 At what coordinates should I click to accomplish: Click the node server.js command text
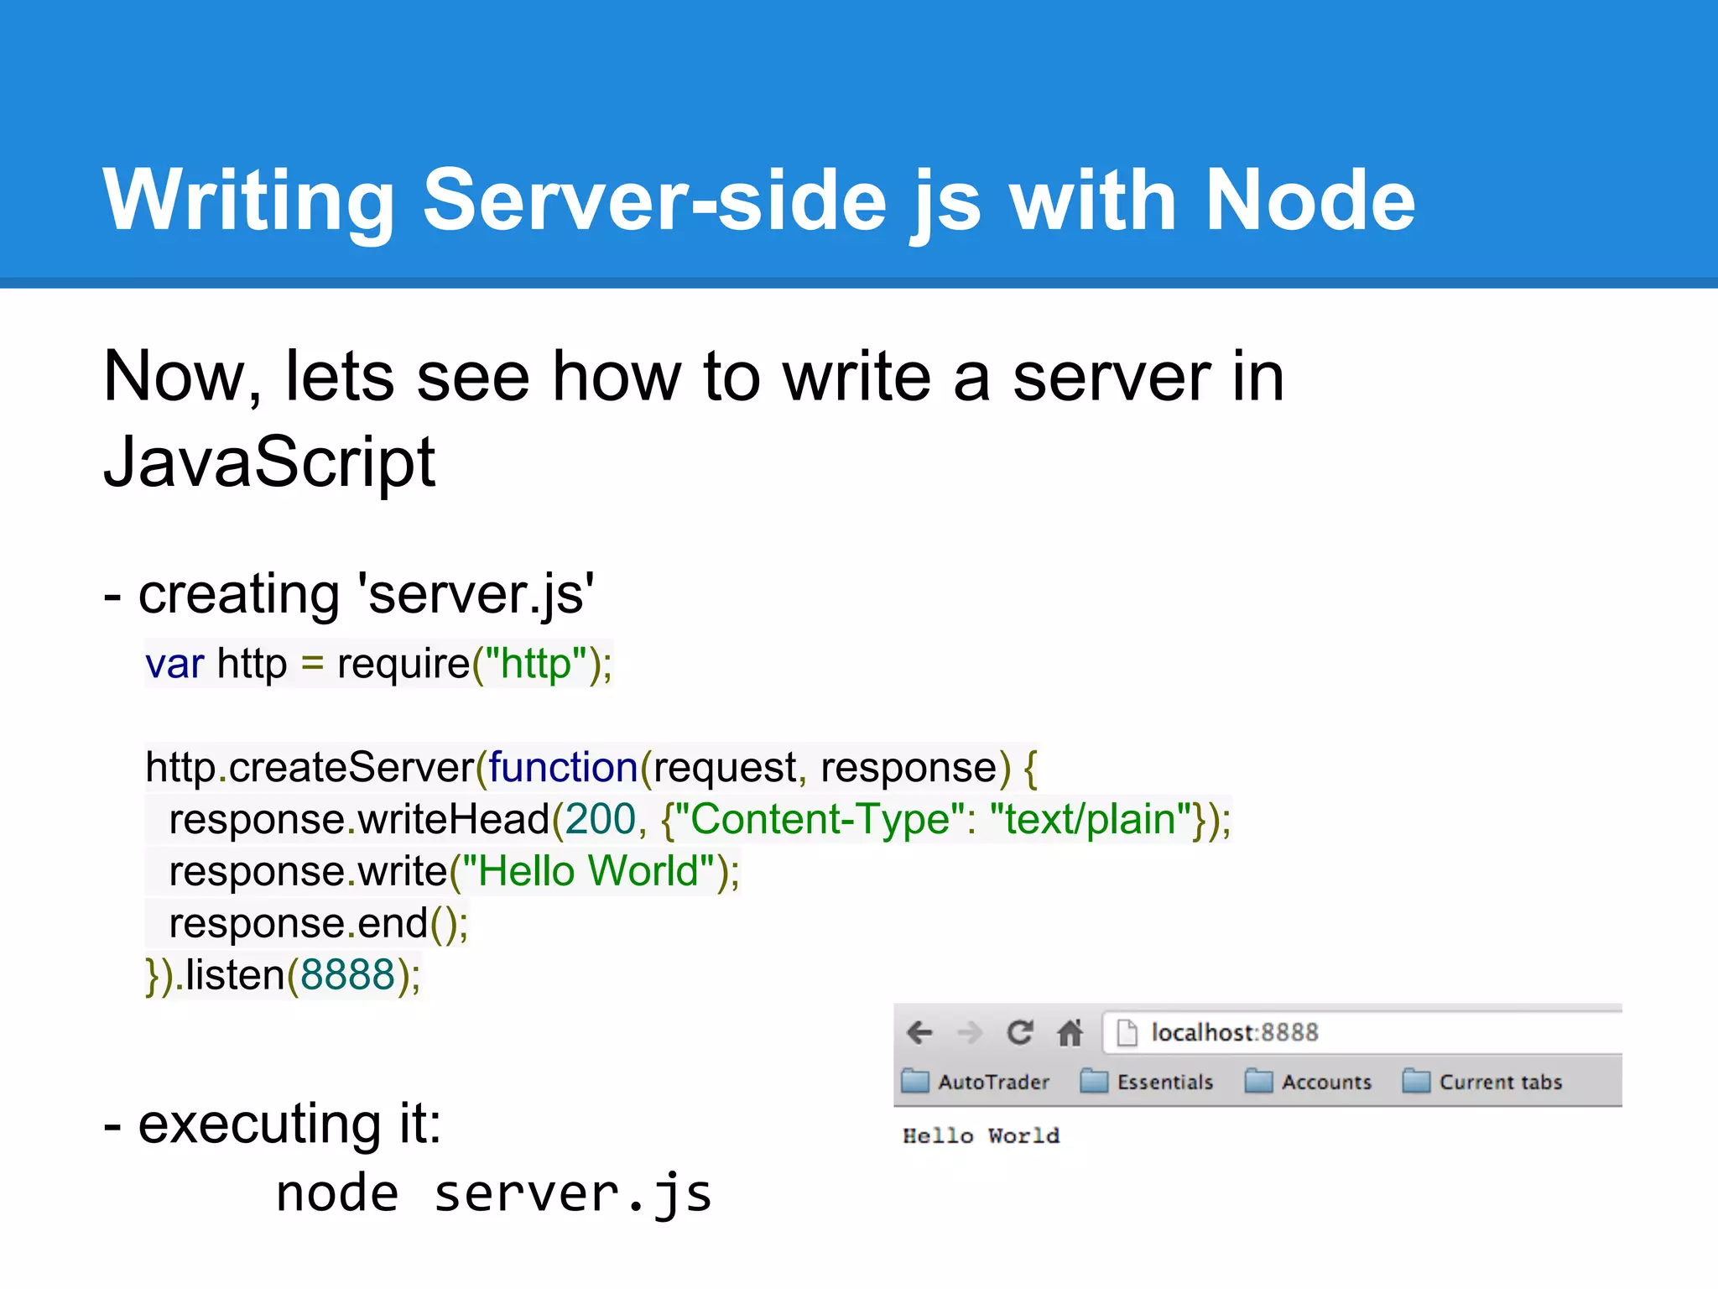tap(493, 1194)
